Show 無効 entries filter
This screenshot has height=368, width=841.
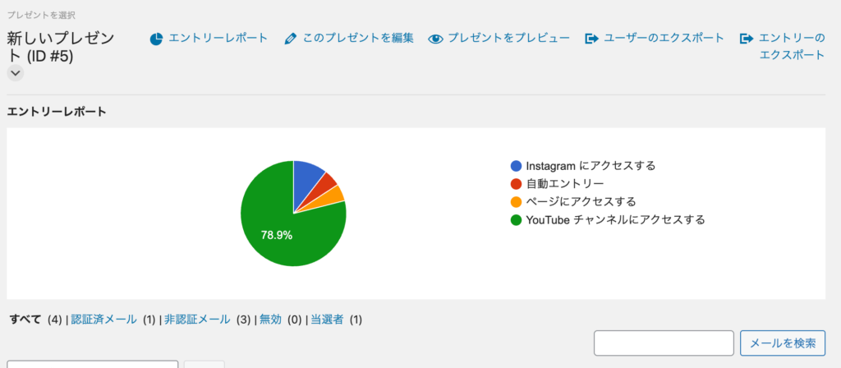pos(270,320)
